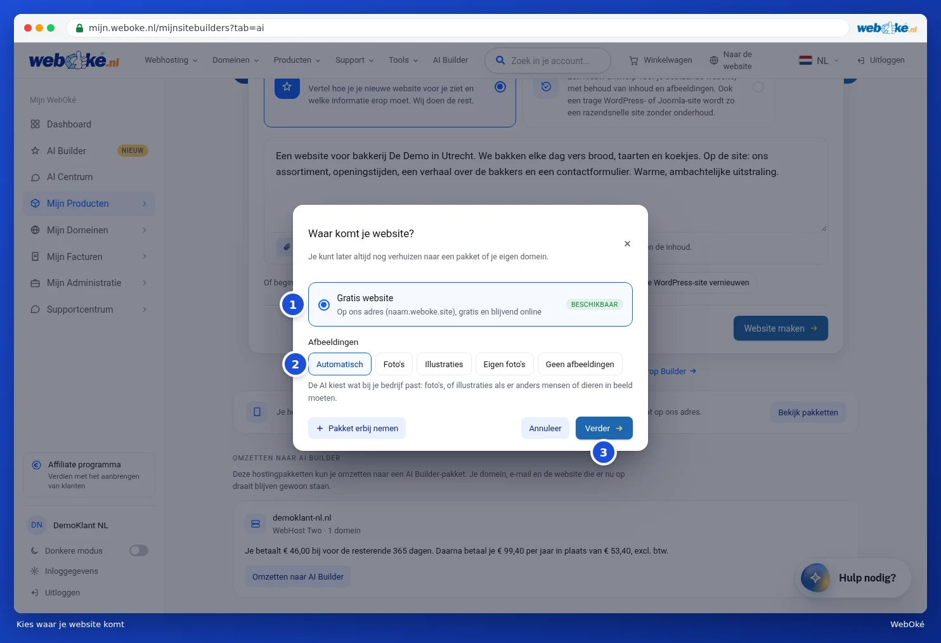Click the Zoek in je account search field
Screen dimensions: 941x643
[x=548, y=60]
